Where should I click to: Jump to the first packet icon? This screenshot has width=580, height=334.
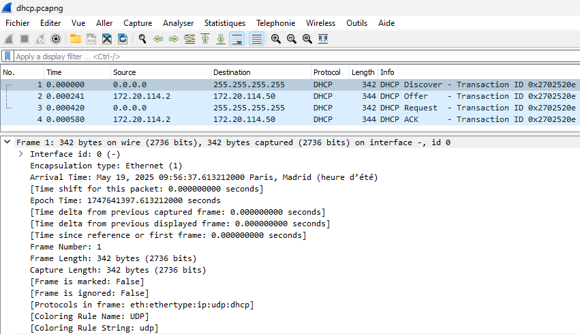coord(205,39)
